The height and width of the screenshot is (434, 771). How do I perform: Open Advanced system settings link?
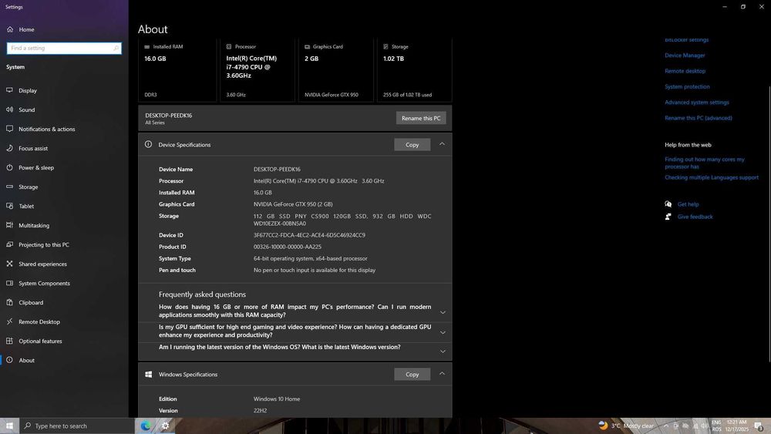coord(697,103)
